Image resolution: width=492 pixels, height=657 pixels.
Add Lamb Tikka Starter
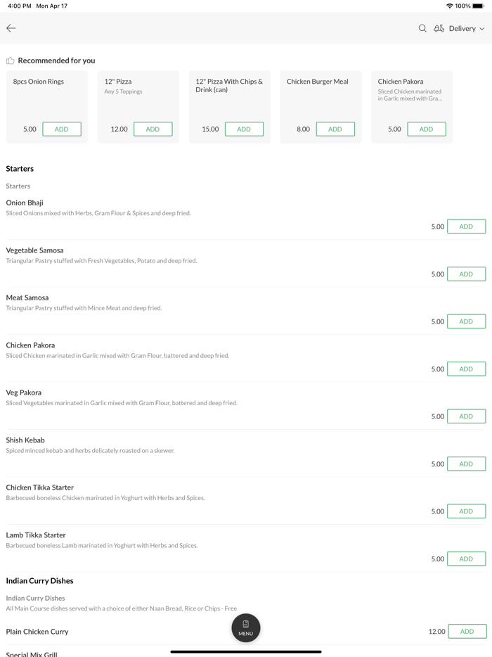pyautogui.click(x=466, y=559)
